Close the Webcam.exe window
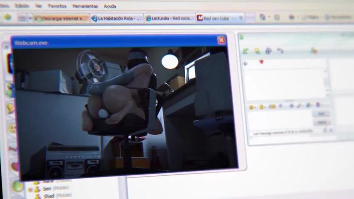The height and width of the screenshot is (199, 354). coord(221,40)
